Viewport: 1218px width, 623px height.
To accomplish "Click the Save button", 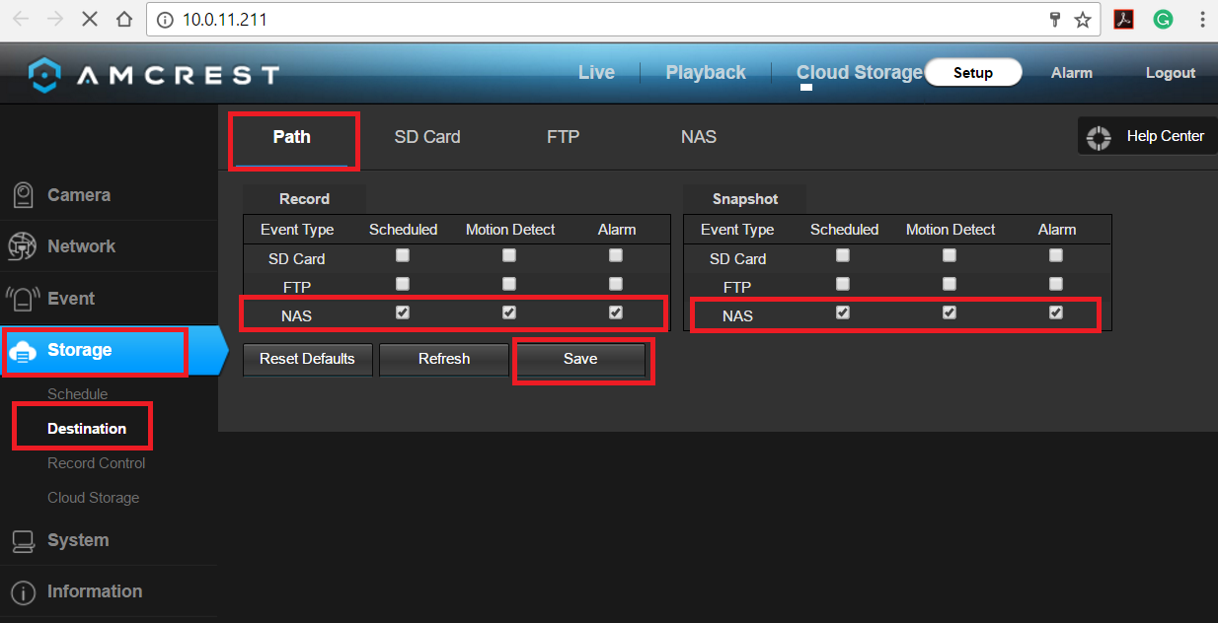I will [x=580, y=359].
